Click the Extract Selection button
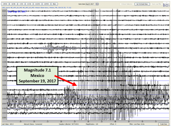 (126, 4)
